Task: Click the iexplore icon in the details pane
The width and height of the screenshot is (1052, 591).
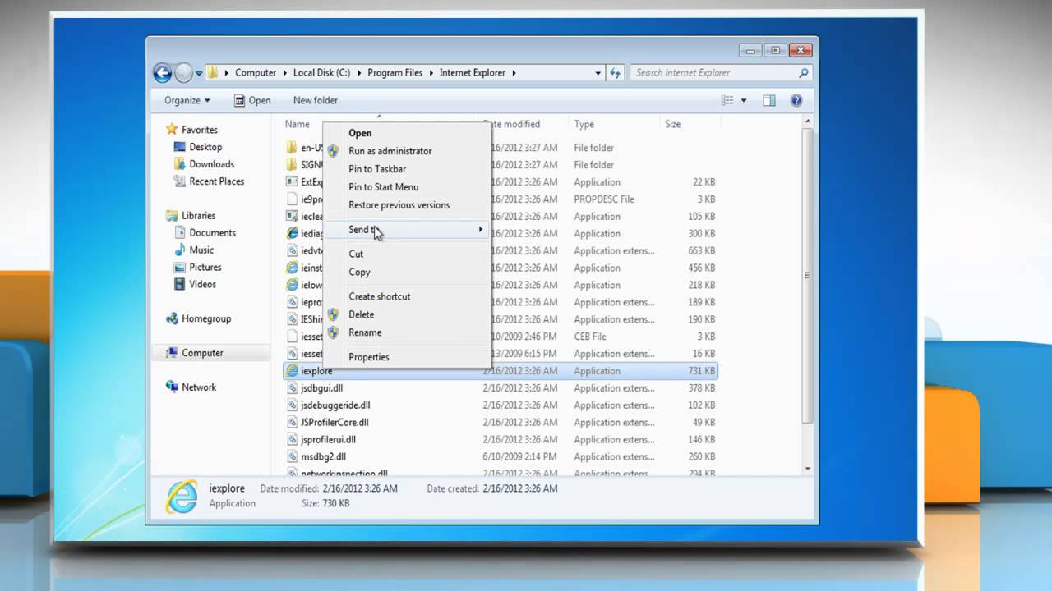Action: [x=181, y=495]
